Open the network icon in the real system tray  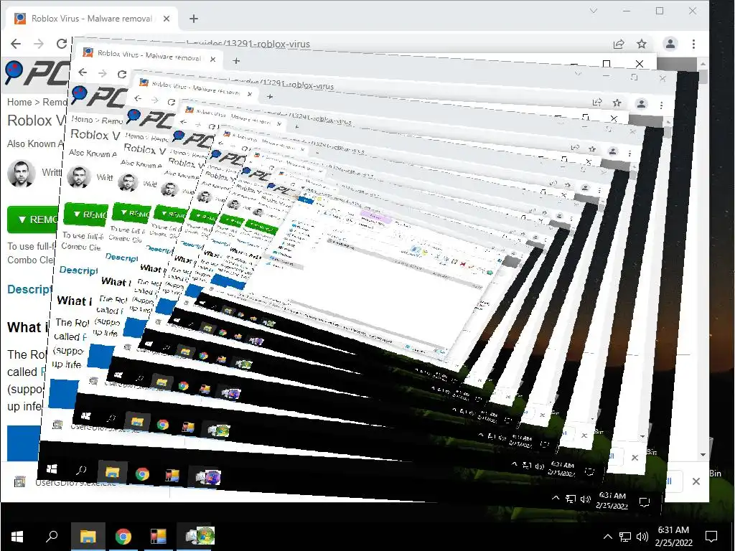(625, 537)
